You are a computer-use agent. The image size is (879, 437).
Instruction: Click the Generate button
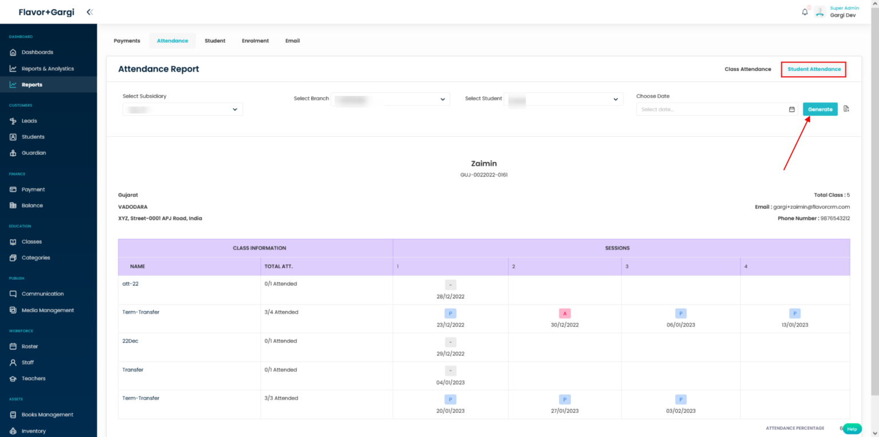(x=820, y=109)
